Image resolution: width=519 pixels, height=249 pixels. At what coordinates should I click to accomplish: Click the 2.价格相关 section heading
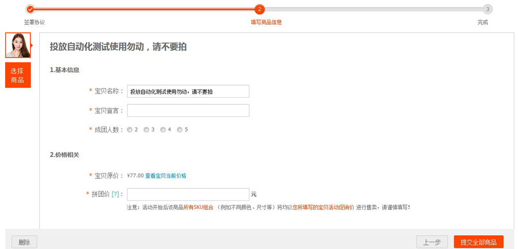65,155
